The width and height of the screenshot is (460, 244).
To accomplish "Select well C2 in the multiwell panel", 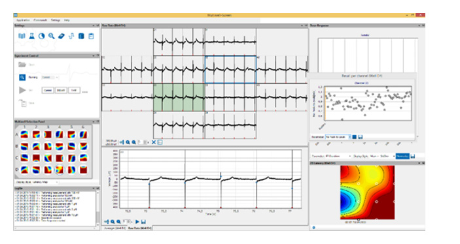I will pyautogui.click(x=36, y=158).
